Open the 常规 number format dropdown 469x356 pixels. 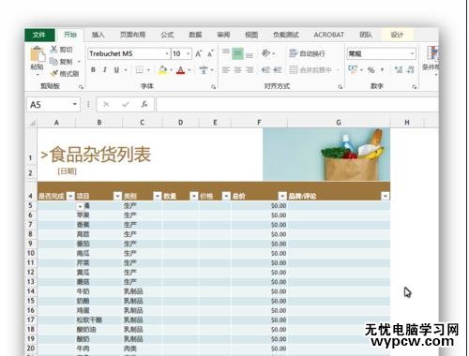click(x=412, y=53)
